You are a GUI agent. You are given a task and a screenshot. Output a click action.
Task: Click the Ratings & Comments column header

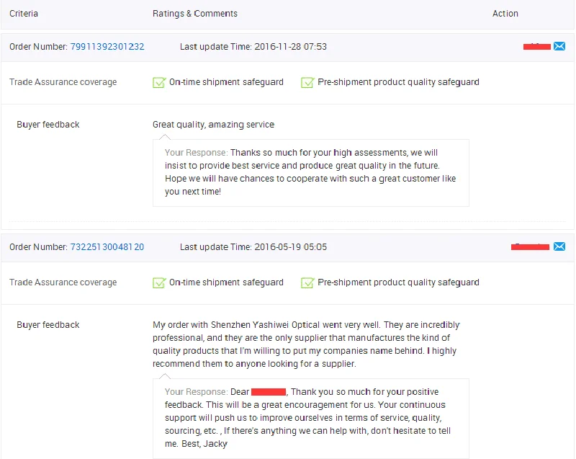click(x=195, y=14)
